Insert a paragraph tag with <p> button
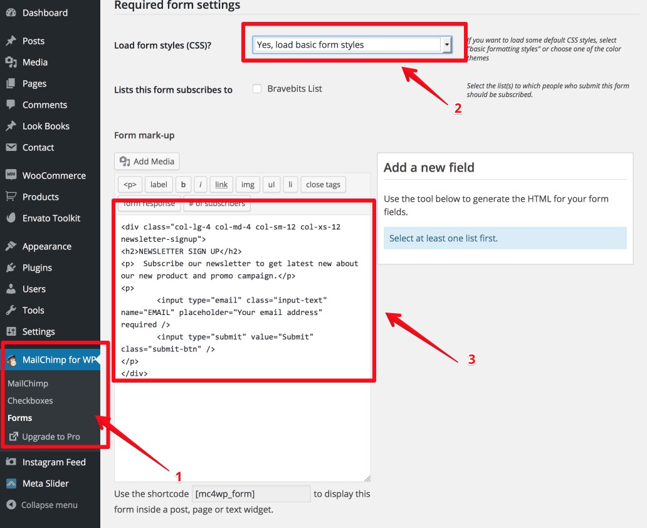 (x=130, y=185)
